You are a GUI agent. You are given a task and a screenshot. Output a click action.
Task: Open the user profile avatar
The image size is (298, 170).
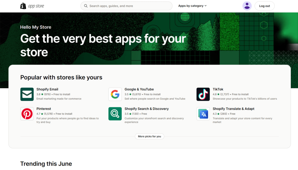[x=247, y=6]
